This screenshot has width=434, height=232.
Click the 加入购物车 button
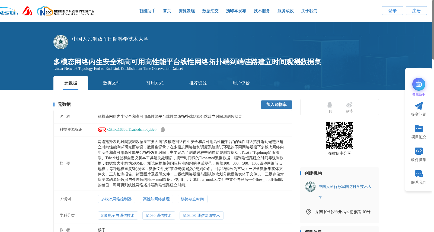tap(276, 104)
